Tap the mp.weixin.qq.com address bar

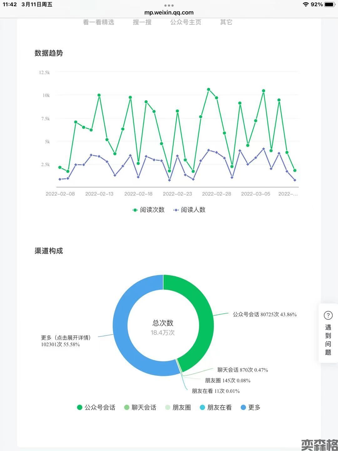click(x=169, y=13)
